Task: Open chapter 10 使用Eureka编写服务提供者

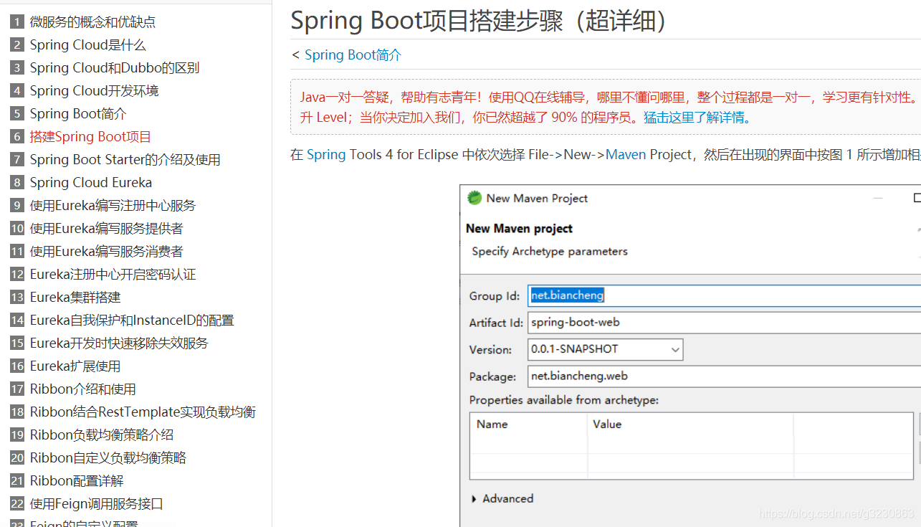Action: pos(106,229)
